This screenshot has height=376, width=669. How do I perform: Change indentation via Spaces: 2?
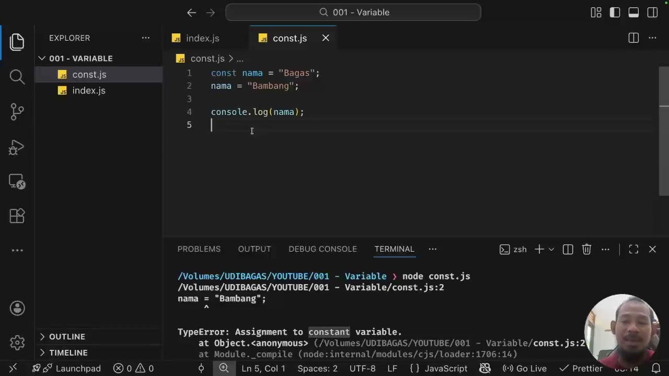pos(318,369)
